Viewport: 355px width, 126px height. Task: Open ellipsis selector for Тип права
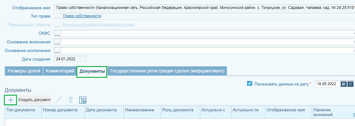point(57,16)
